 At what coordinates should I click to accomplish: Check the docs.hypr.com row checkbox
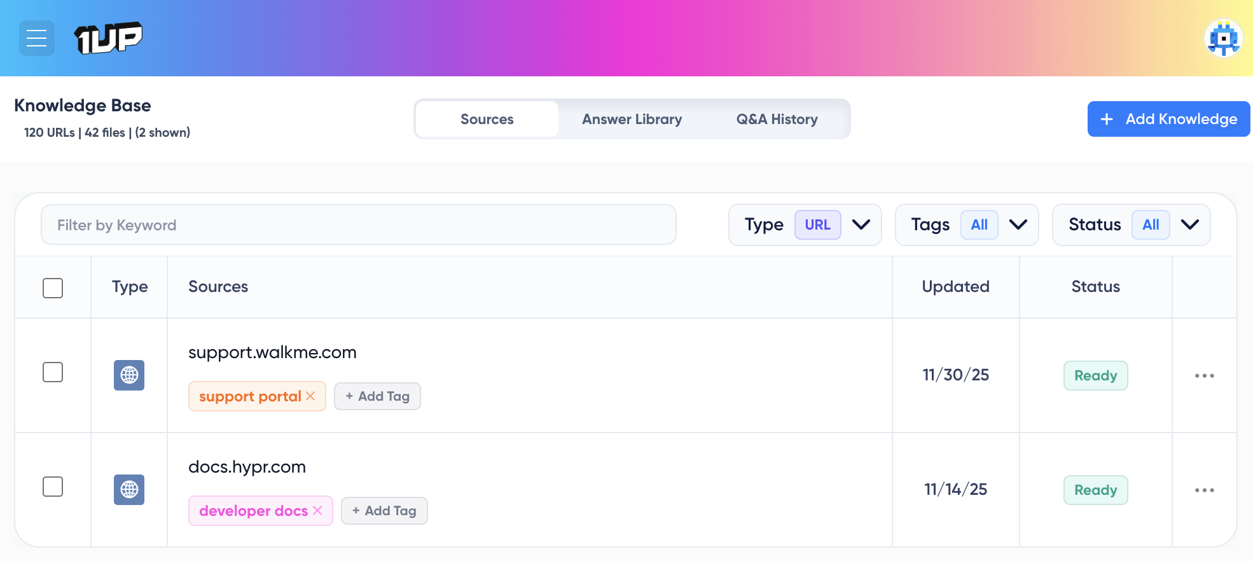tap(53, 487)
